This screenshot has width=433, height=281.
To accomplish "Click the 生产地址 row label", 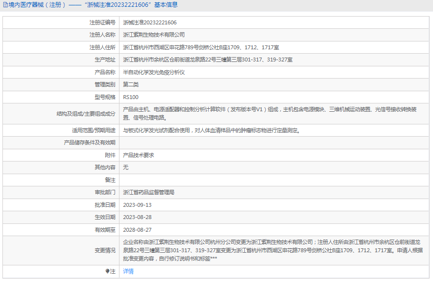I will tap(105, 60).
